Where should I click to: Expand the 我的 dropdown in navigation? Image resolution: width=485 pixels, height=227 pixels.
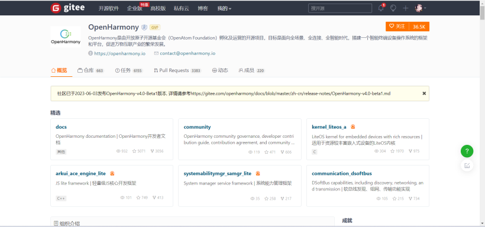(x=224, y=8)
